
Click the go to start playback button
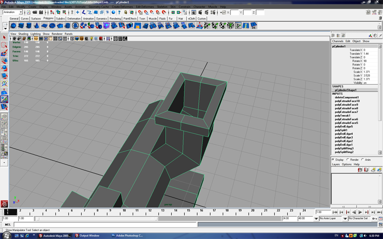coord(335,212)
